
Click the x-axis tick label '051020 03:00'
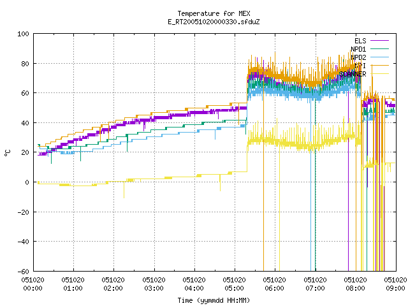coord(154,284)
